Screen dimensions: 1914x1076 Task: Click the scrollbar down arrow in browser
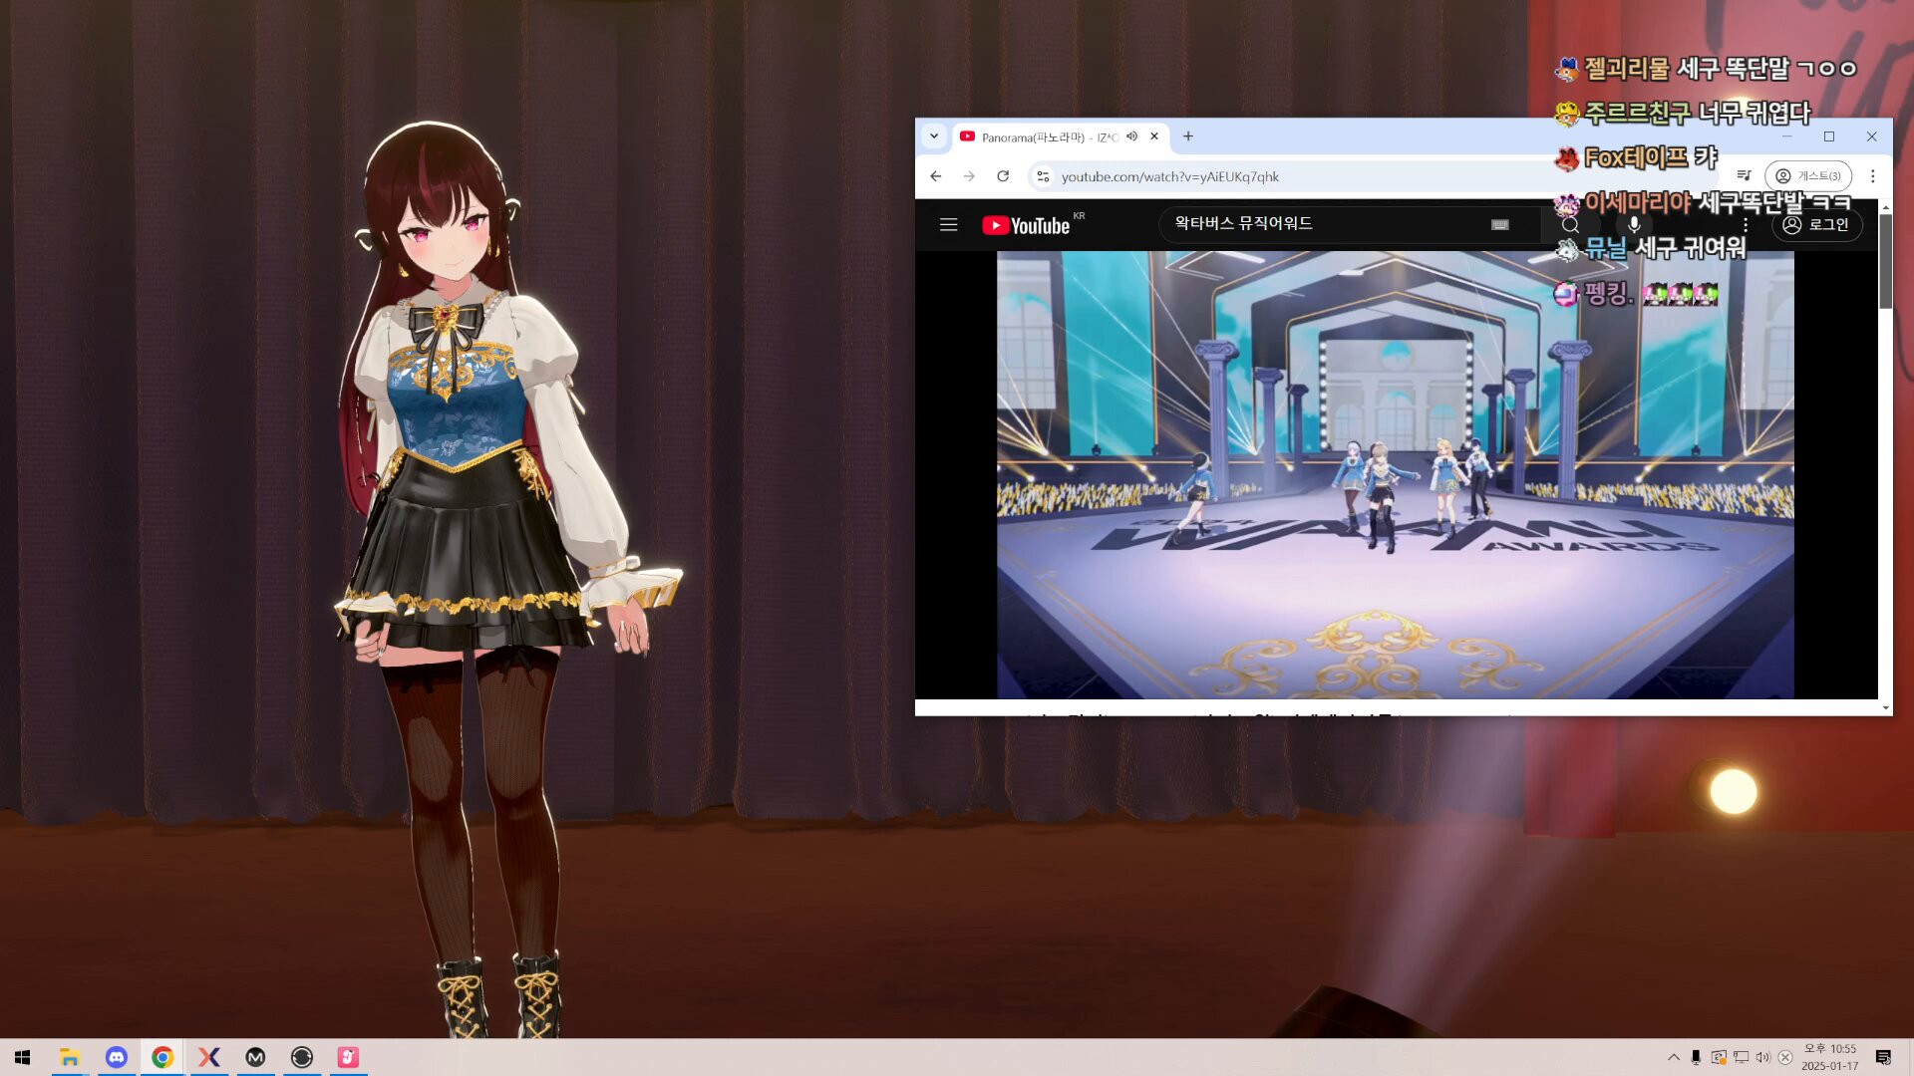tap(1885, 708)
